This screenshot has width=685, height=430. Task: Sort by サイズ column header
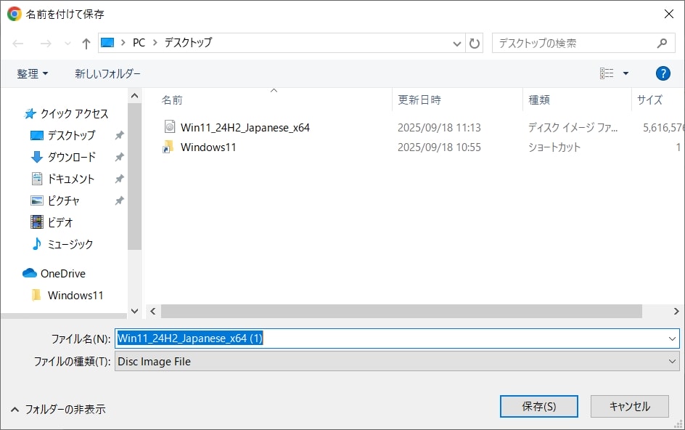[649, 100]
